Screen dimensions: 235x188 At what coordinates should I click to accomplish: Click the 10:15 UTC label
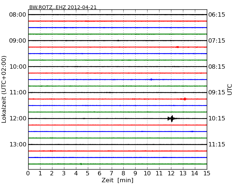217,119
